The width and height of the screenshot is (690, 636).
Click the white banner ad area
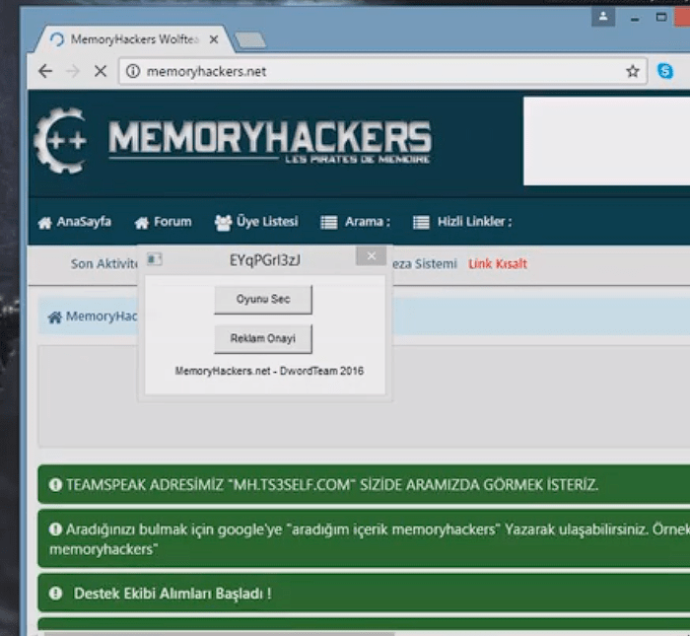point(606,141)
